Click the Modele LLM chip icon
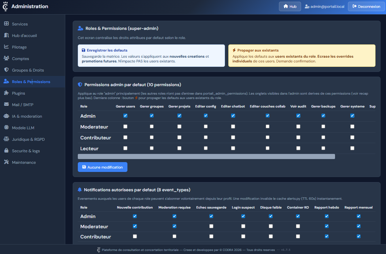 (6, 128)
